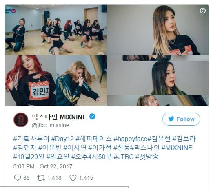Open the @jtbc_mixnine handle link
This screenshot has width=213, height=188.
(x=50, y=125)
